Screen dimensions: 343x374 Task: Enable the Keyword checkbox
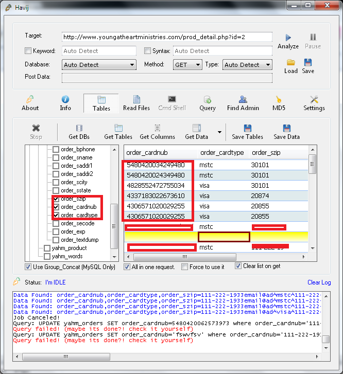(28, 51)
